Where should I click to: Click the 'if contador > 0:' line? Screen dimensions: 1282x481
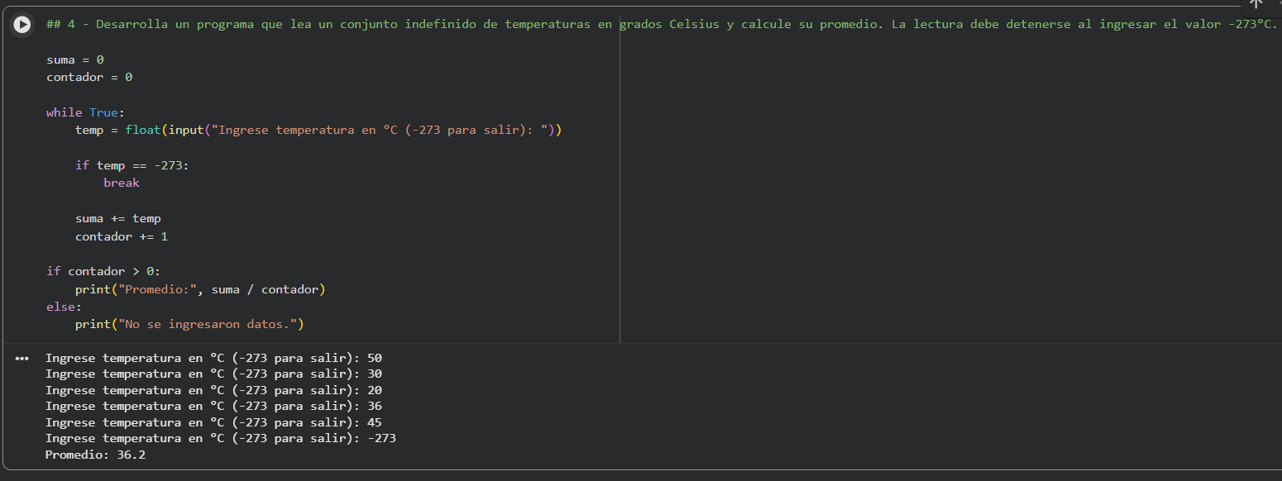[x=103, y=271]
